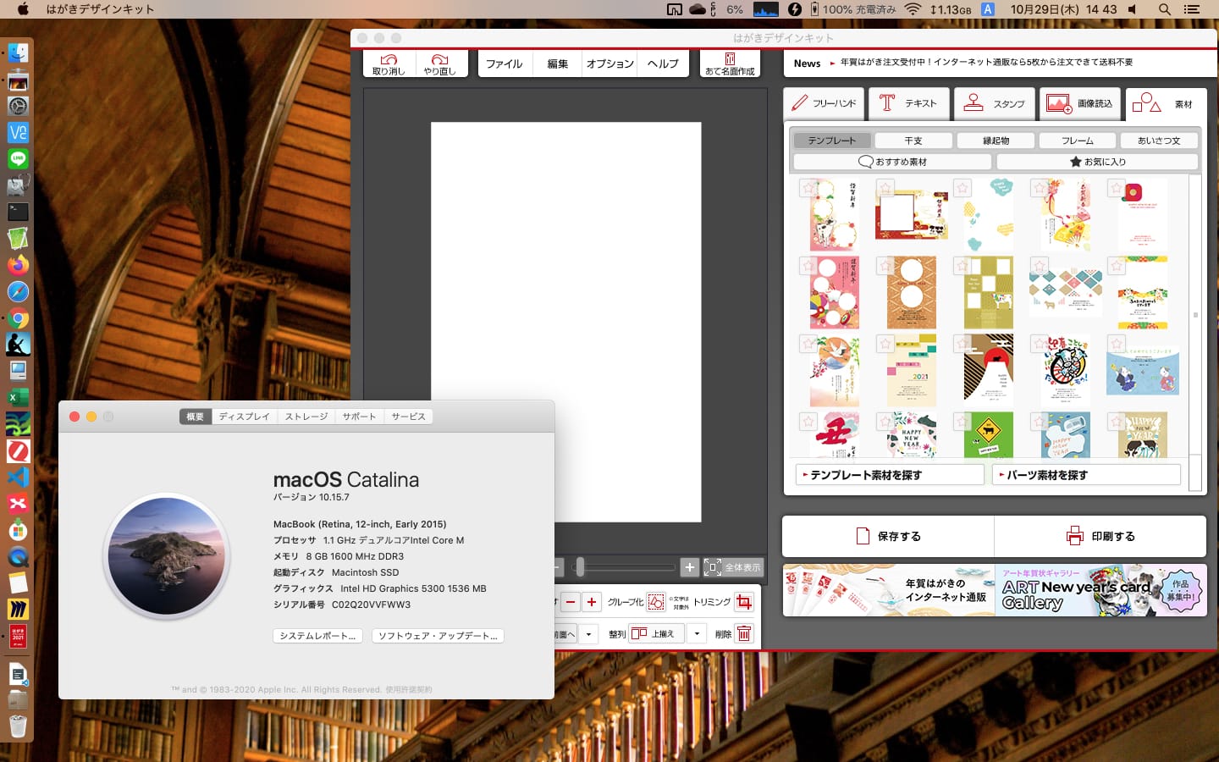Select the おすすめ素材 recommended tab

892,162
